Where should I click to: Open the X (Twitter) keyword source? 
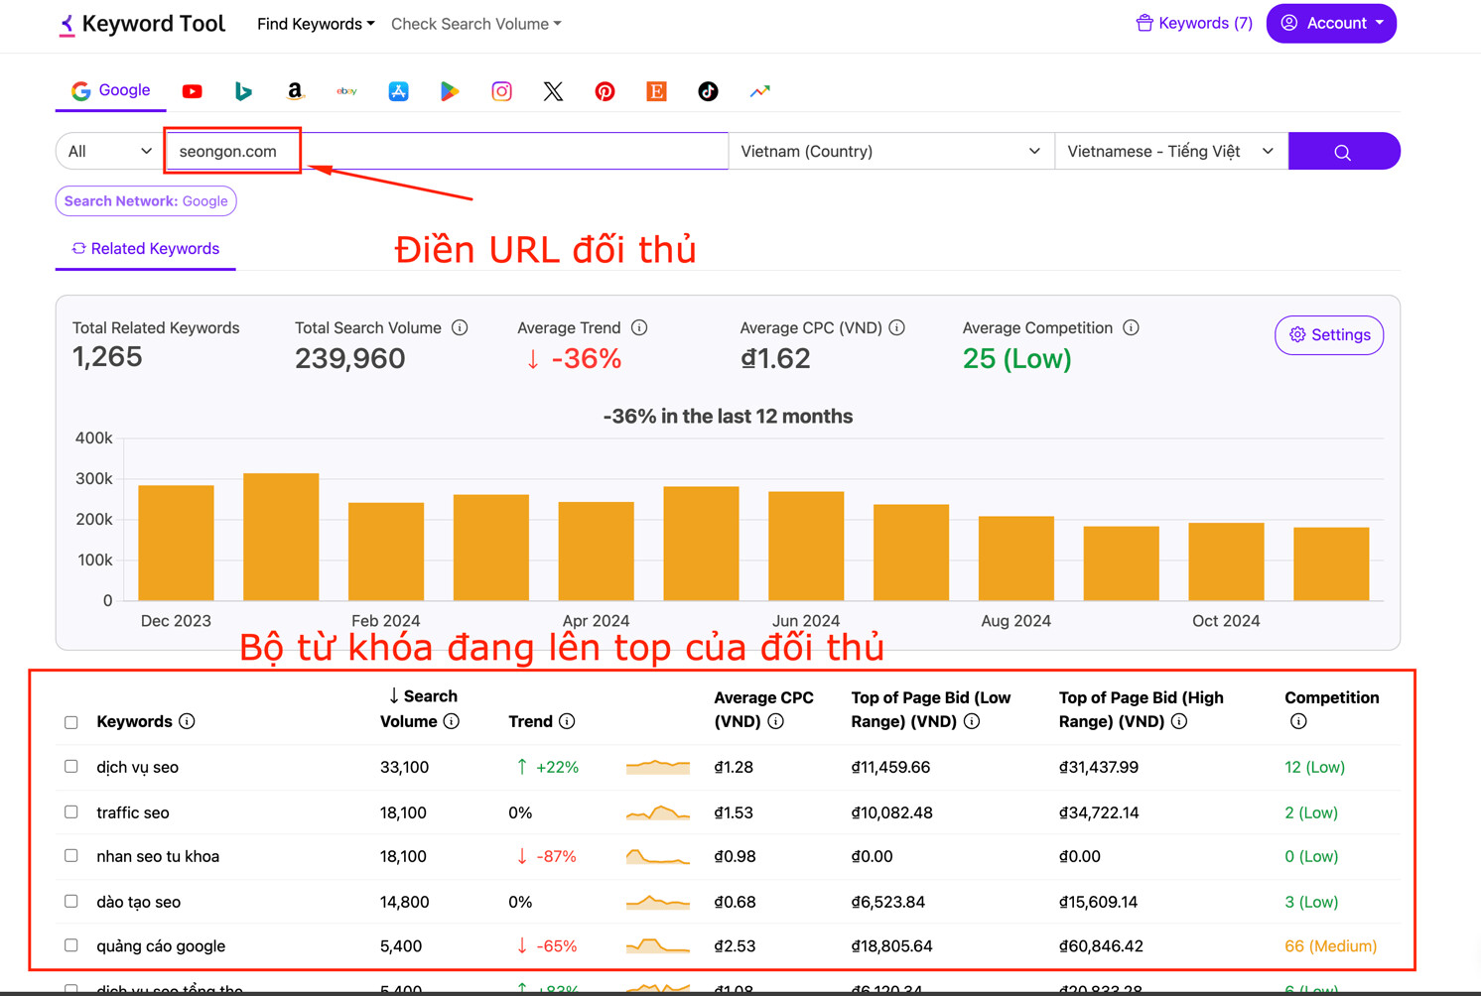553,91
